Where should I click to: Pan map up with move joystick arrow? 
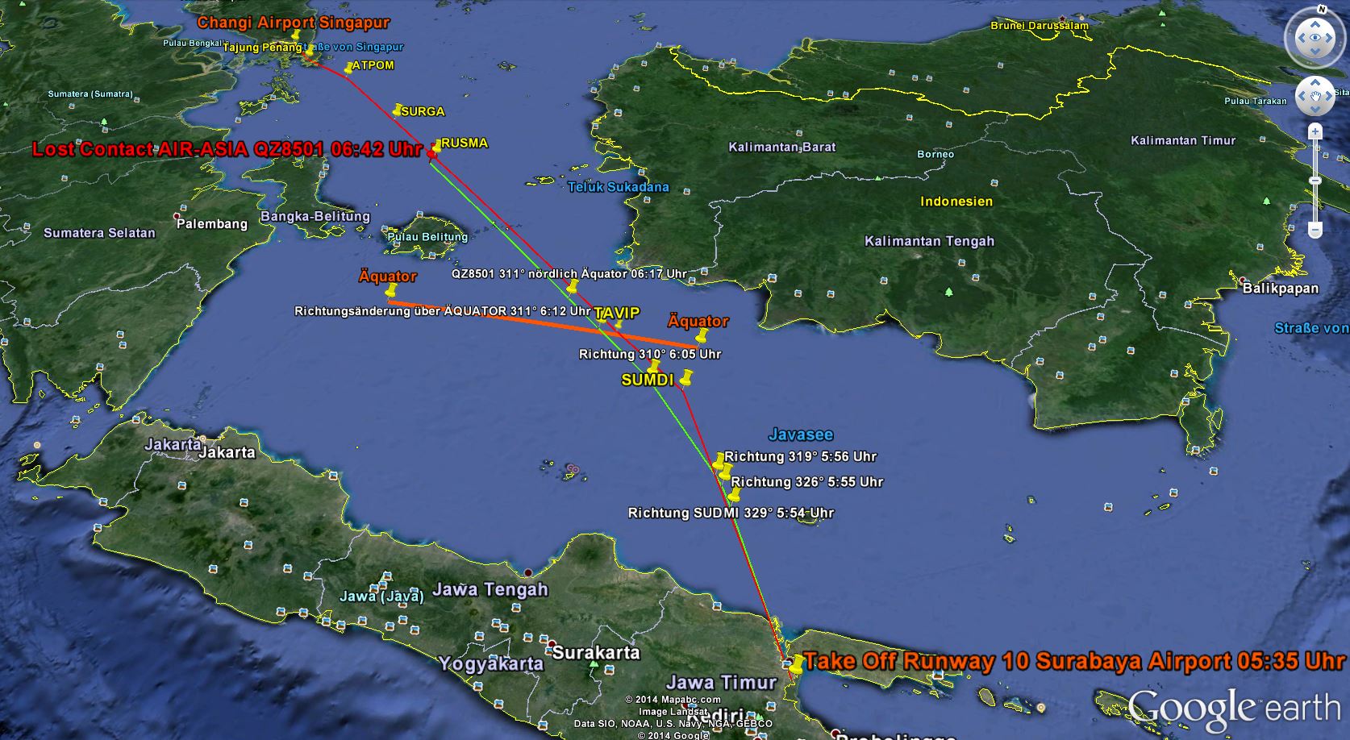[x=1315, y=82]
